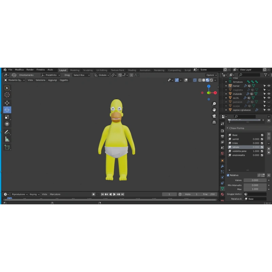Select the 3D Cursor tool
The height and width of the screenshot is (272, 272).
[x=7, y=95]
